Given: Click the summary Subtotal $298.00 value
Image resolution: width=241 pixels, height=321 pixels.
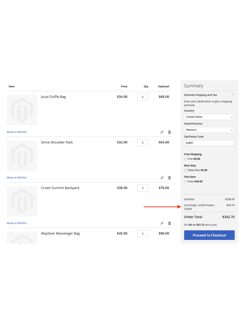Looking at the screenshot, I should coord(230,199).
